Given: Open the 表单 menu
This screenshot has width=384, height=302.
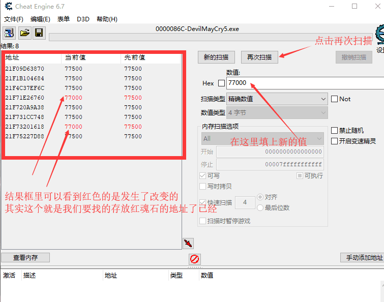Looking at the screenshot, I should click(x=64, y=19).
